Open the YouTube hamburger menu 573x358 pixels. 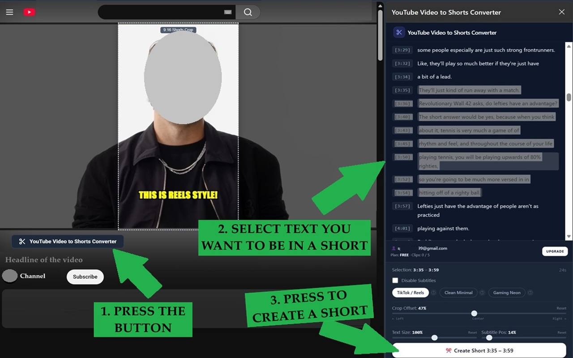point(9,12)
